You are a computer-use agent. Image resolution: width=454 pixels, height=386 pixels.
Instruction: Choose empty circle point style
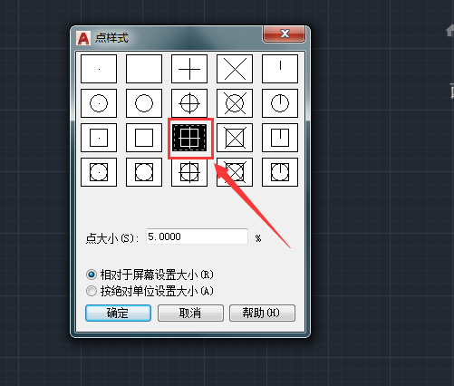[144, 103]
